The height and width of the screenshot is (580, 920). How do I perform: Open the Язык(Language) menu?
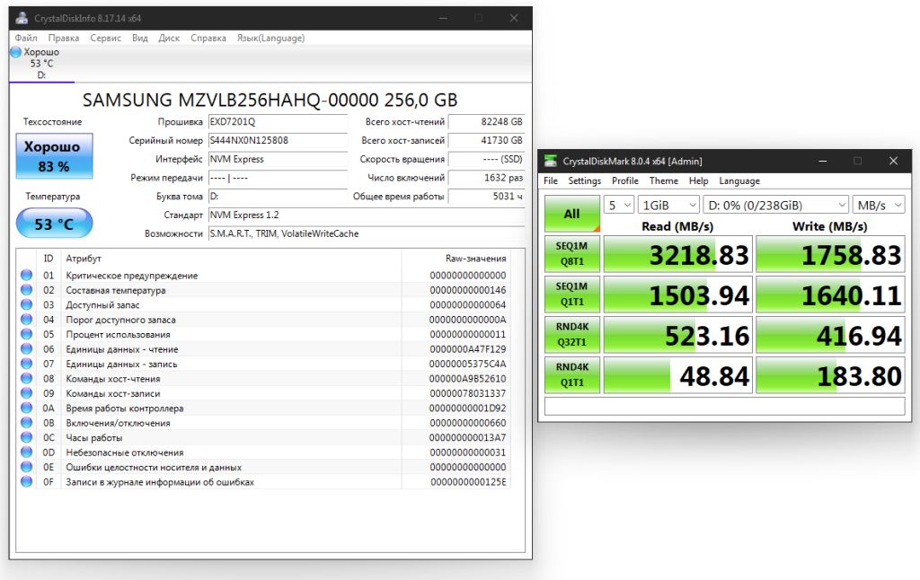(270, 38)
